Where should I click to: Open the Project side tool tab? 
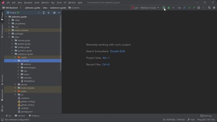(x=2, y=16)
